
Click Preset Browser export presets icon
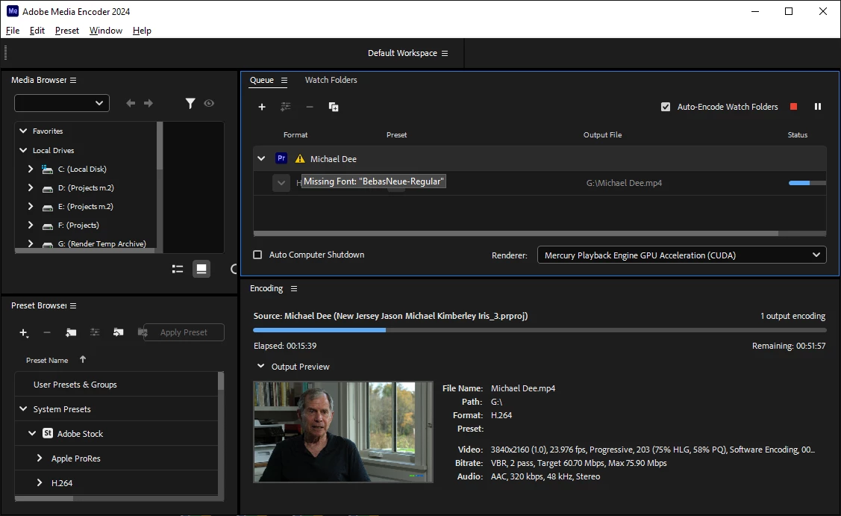(x=142, y=332)
